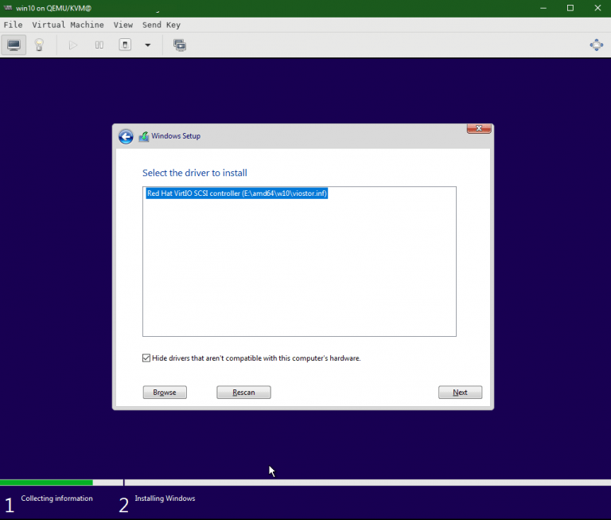Image resolution: width=611 pixels, height=520 pixels.
Task: Click the Next button
Action: [x=460, y=393]
